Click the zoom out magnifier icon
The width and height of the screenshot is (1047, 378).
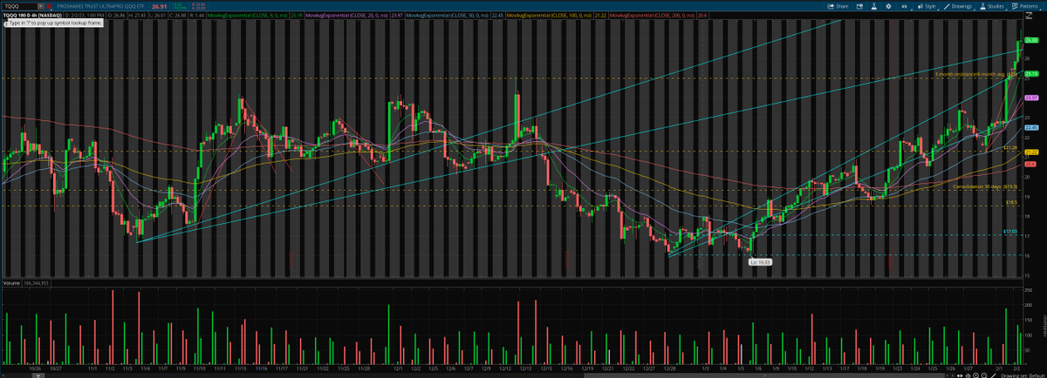pyautogui.click(x=984, y=375)
